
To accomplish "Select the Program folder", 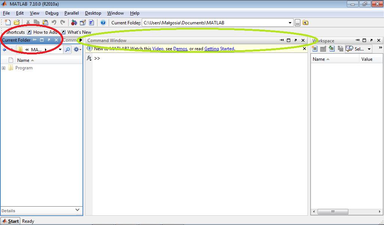I will (24, 68).
